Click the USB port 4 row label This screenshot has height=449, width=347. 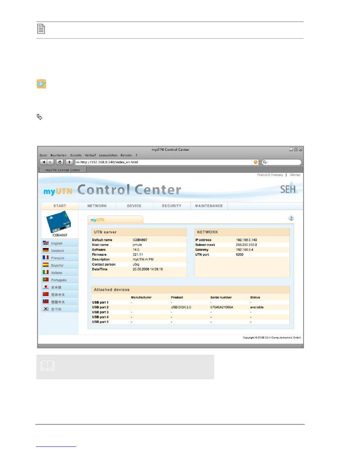tap(100, 317)
